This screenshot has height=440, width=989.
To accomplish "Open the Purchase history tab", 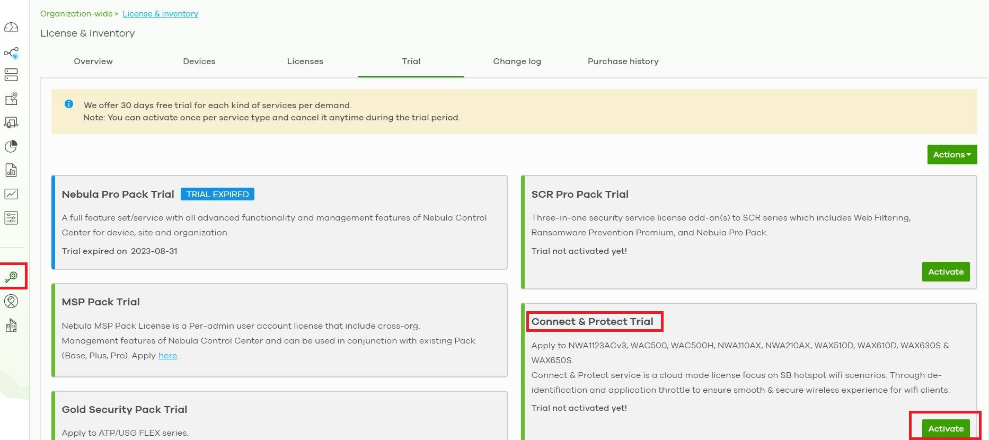I will click(623, 61).
